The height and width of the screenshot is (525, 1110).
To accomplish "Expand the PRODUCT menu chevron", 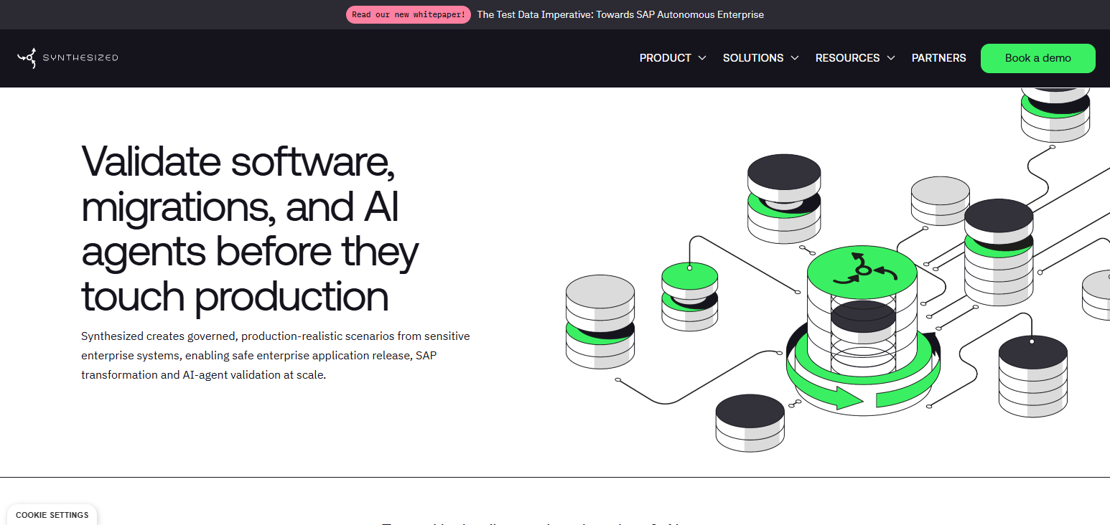I will 702,58.
